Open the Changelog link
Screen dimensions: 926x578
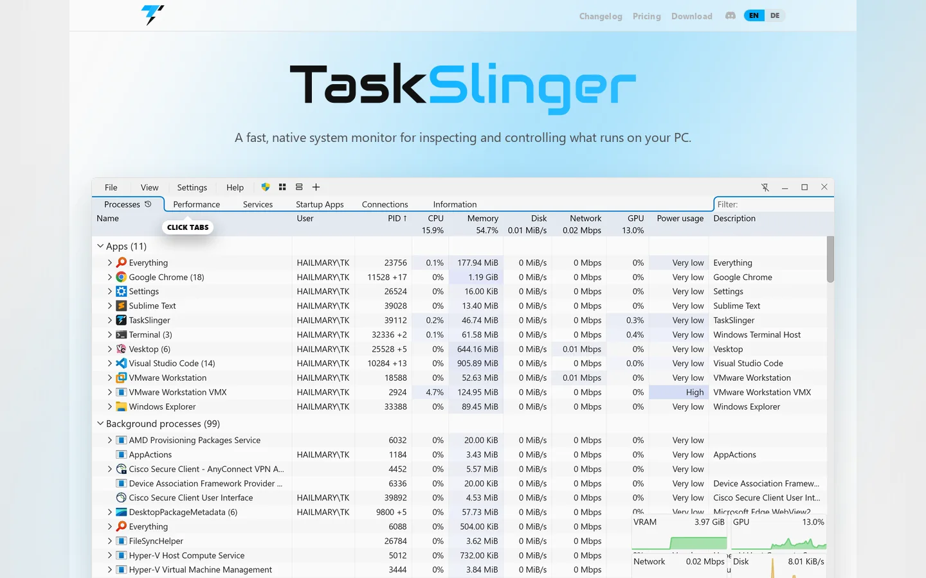tap(601, 16)
